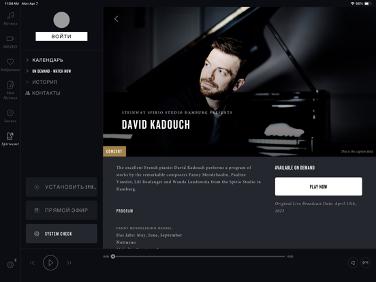Image resolution: width=376 pixels, height=282 pixels.
Task: Start playback with the circular play button
Action: pos(50,263)
